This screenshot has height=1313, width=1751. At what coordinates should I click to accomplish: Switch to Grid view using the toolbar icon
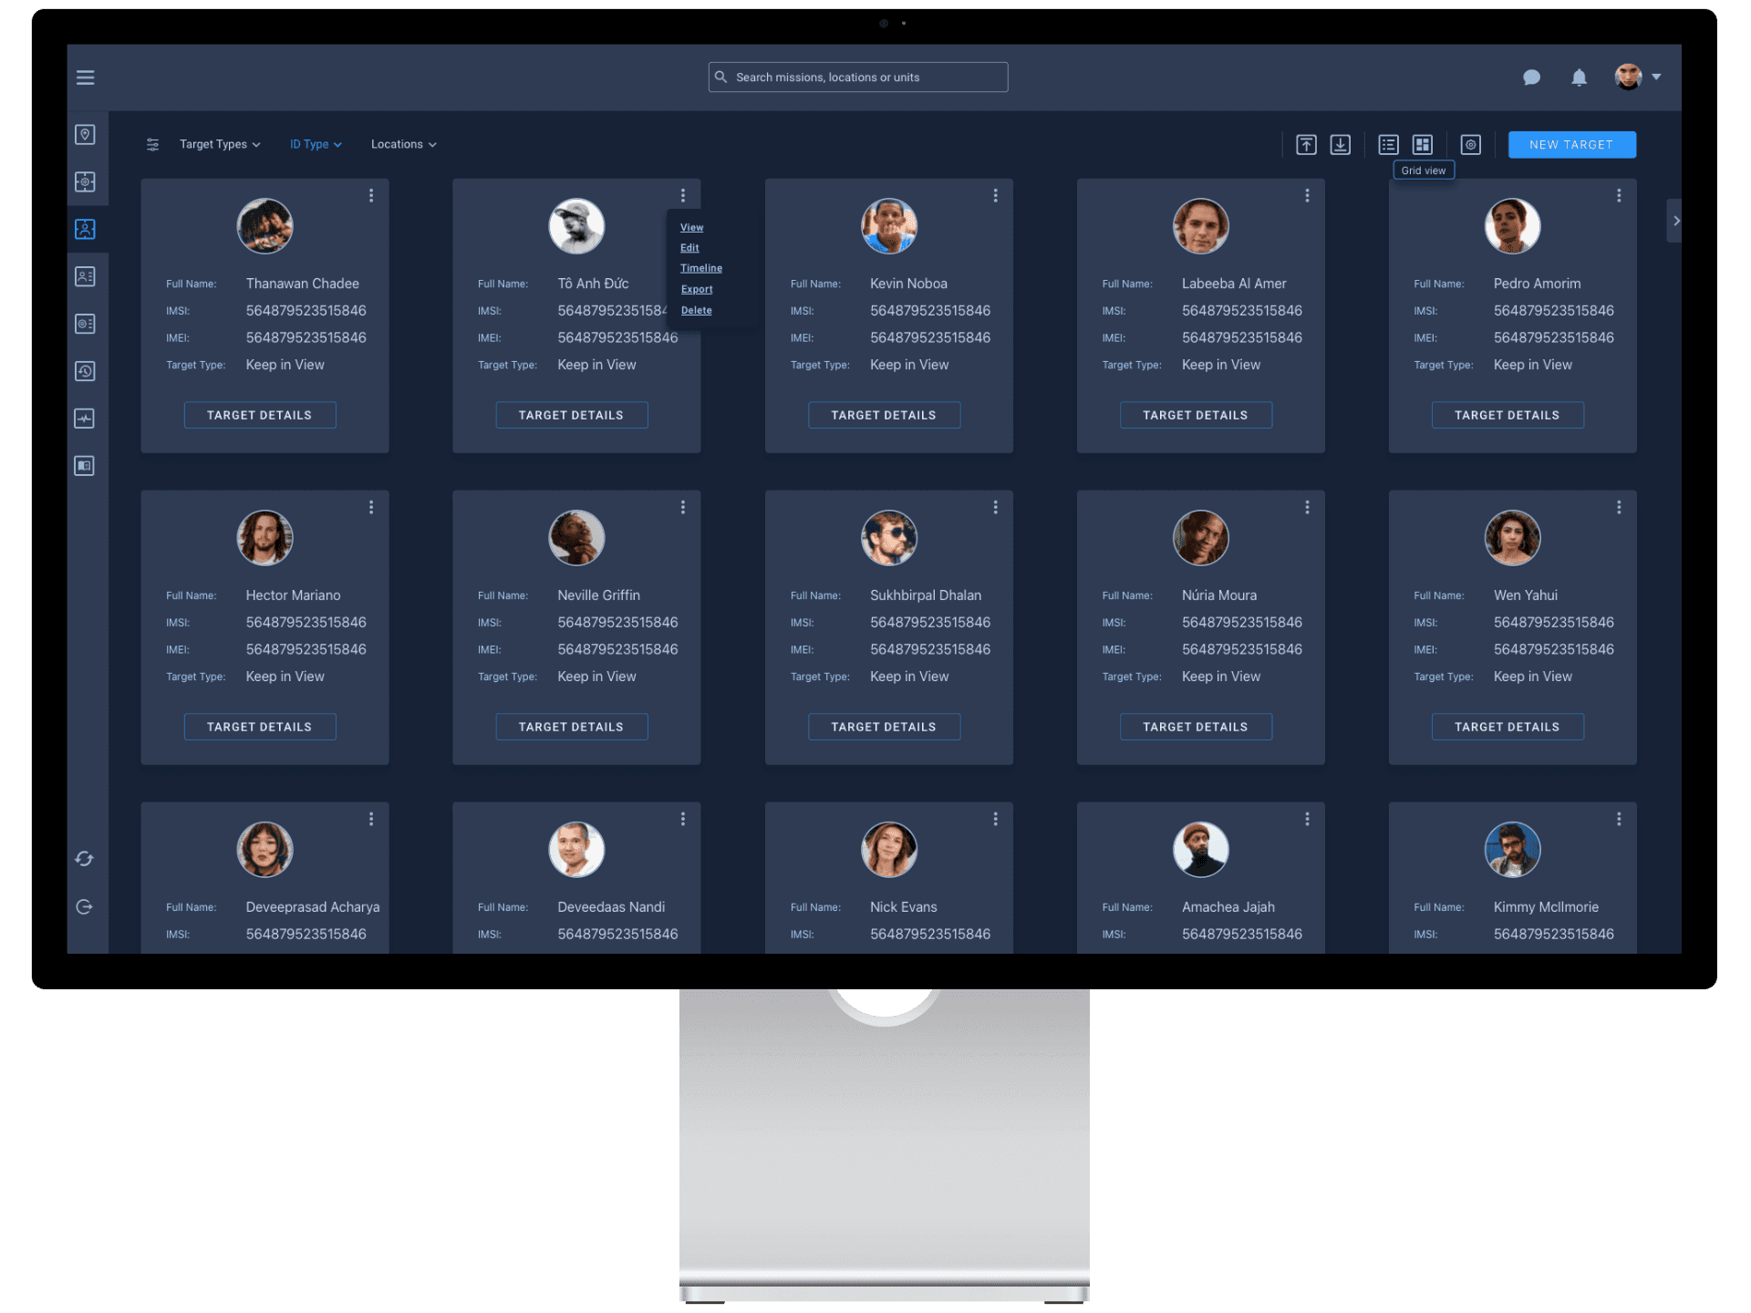(1424, 144)
